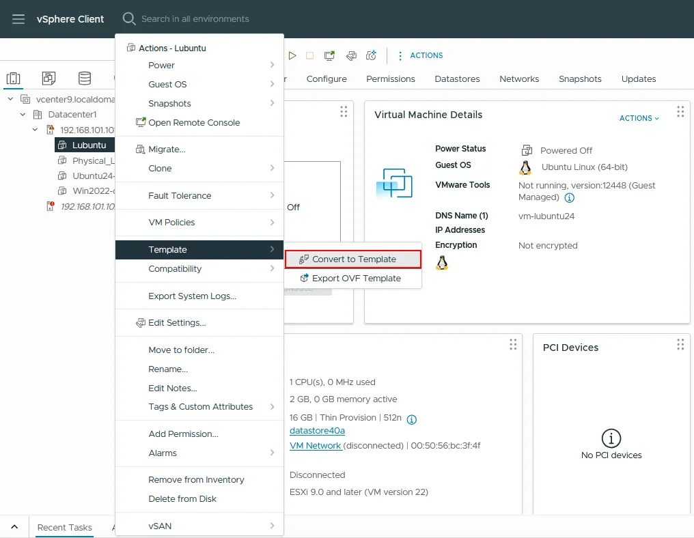Viewport: 694px width, 538px height.
Task: Expand the Recent Tasks panel chevron
Action: [14, 527]
